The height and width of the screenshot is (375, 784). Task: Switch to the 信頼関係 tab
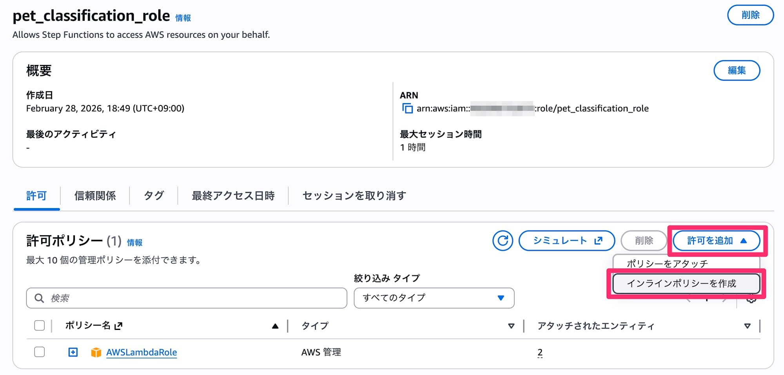(x=95, y=196)
